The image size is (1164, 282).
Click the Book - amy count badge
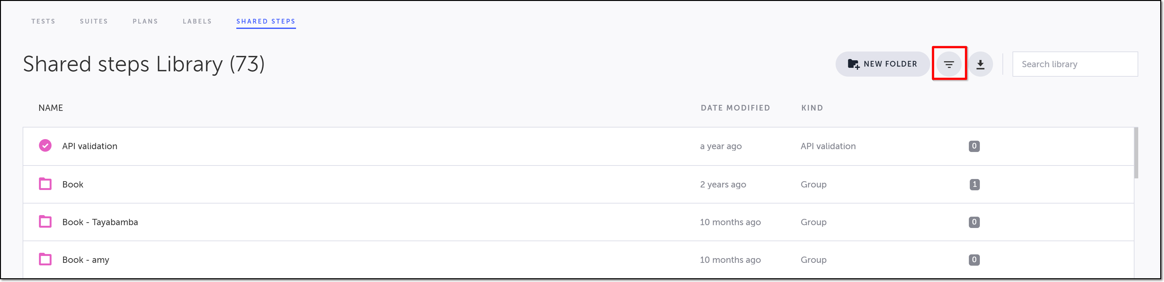[974, 259]
